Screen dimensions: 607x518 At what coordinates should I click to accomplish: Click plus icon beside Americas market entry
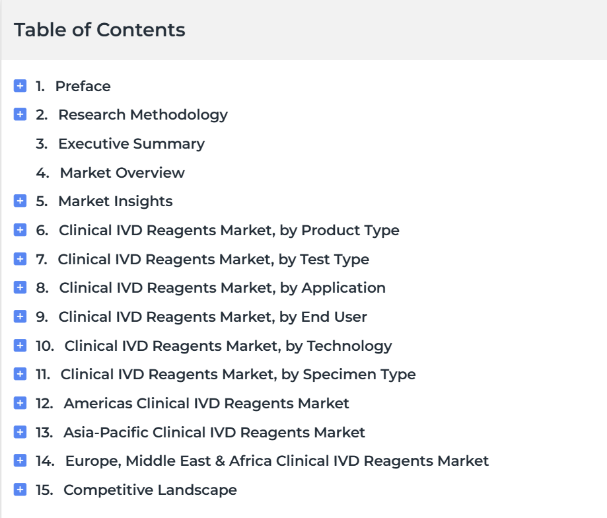pos(20,403)
